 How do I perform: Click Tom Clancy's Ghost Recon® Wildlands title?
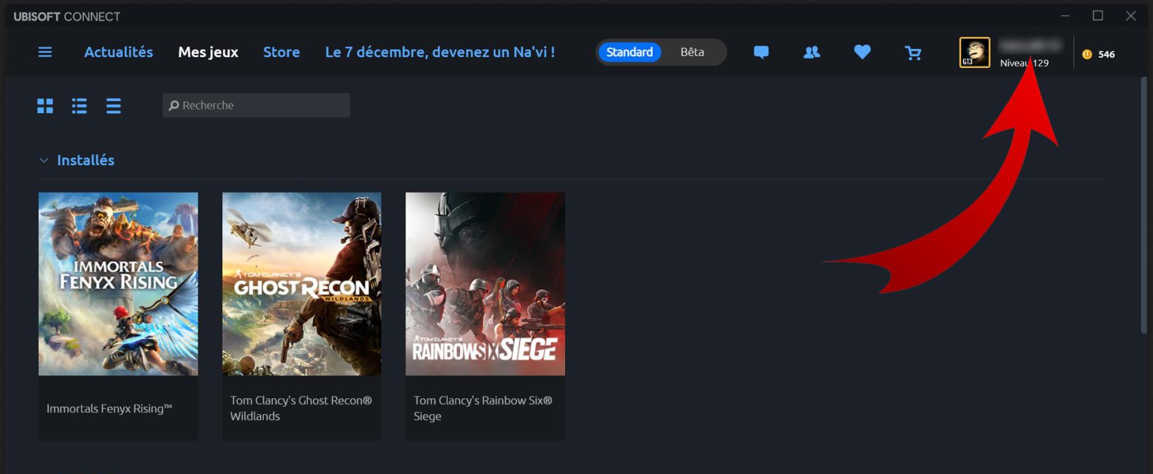(x=301, y=408)
